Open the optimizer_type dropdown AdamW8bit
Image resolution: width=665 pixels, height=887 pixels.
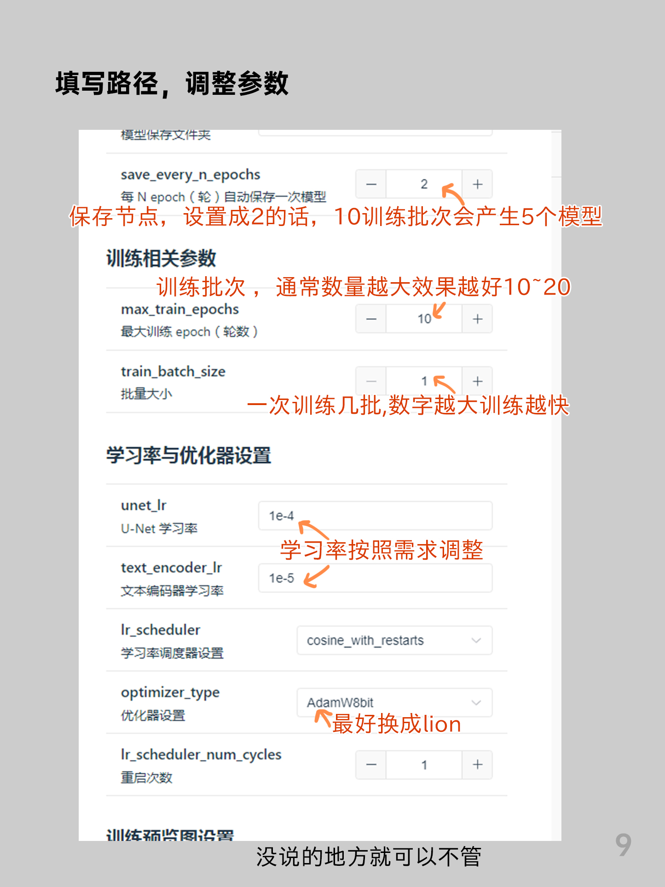click(394, 702)
